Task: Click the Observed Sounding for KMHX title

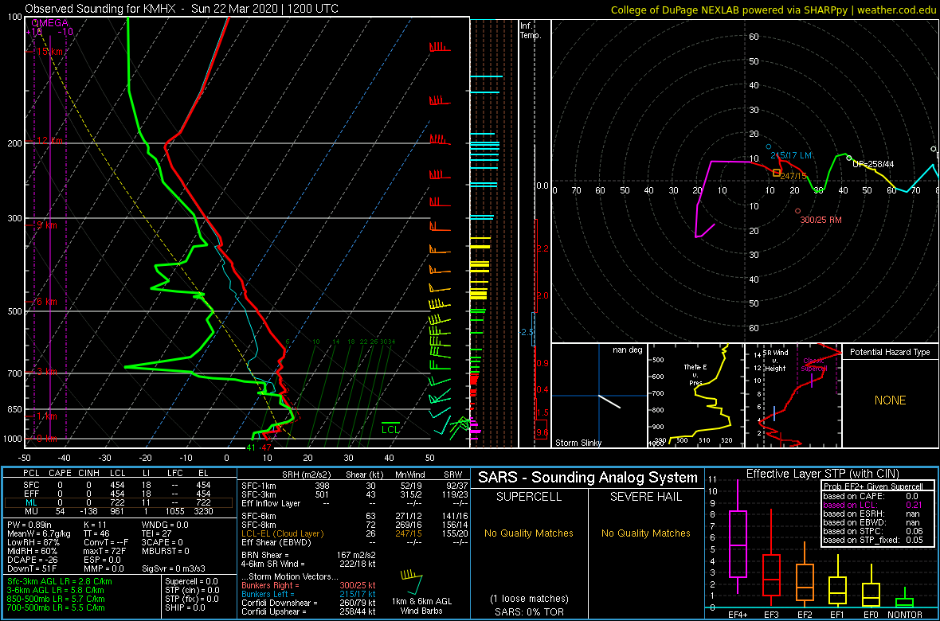Action: pyautogui.click(x=182, y=9)
